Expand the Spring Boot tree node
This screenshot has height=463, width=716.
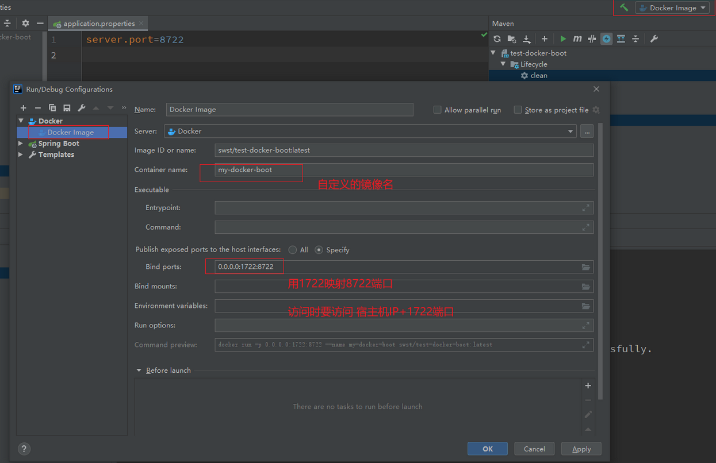click(21, 144)
